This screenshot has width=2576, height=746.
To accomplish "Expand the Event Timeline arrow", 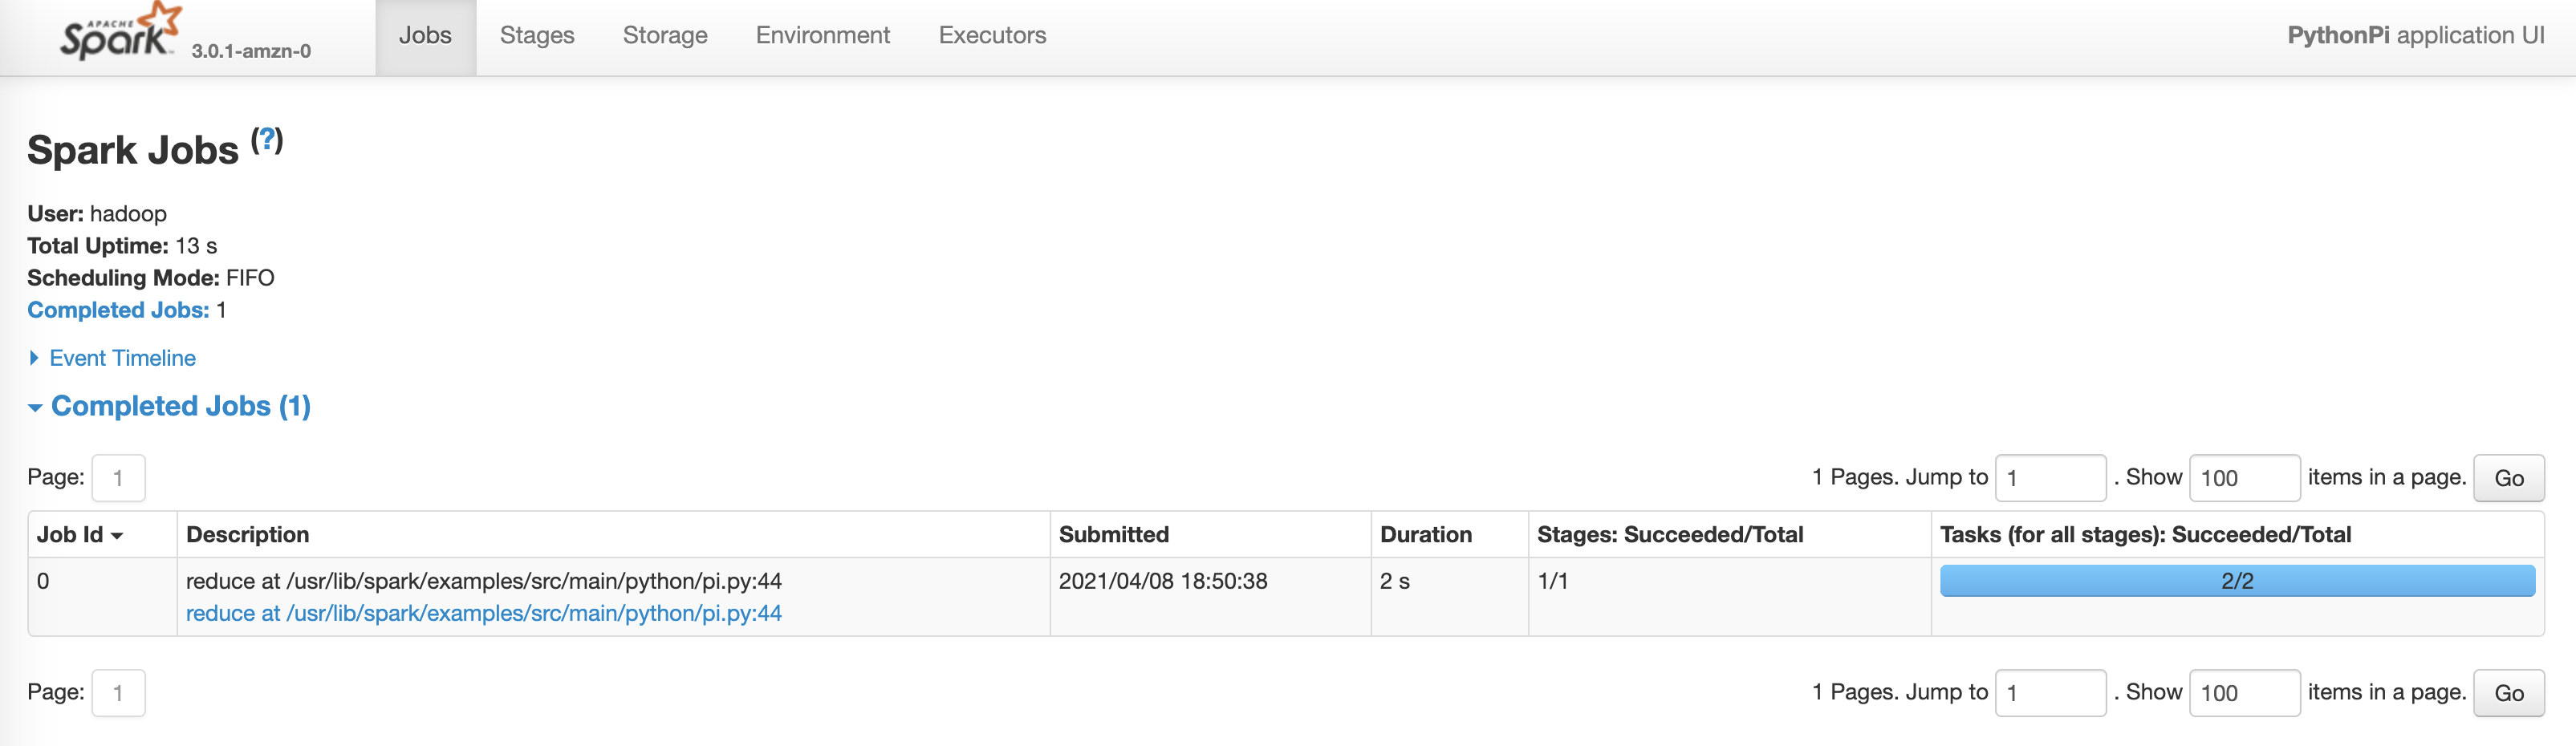I will click(34, 358).
